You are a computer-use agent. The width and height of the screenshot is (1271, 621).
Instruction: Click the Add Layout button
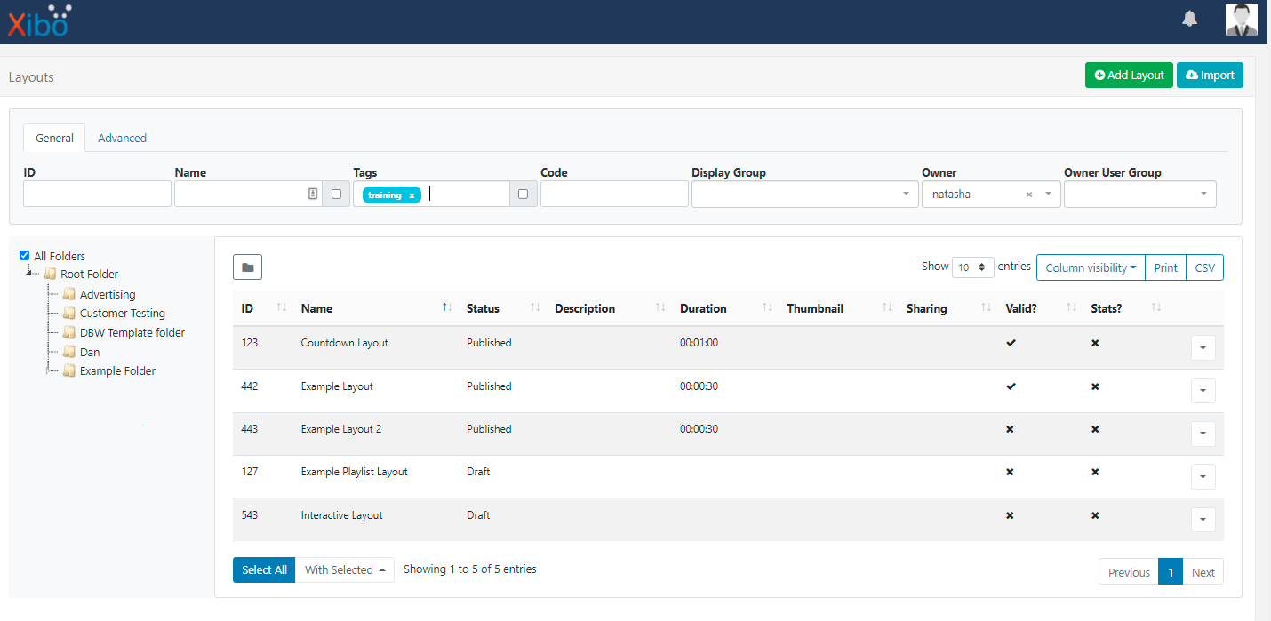[x=1128, y=76]
